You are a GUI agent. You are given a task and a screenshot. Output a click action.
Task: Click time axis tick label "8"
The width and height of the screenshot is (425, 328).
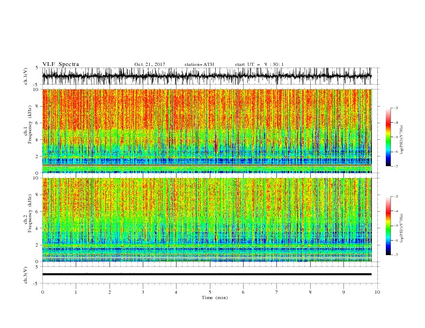(310, 292)
